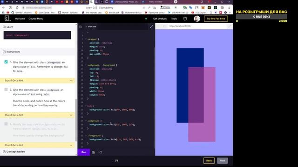This screenshot has width=298, height=167.
Task: Switch to the Home / Twitter browser tab
Action: tap(156, 2)
